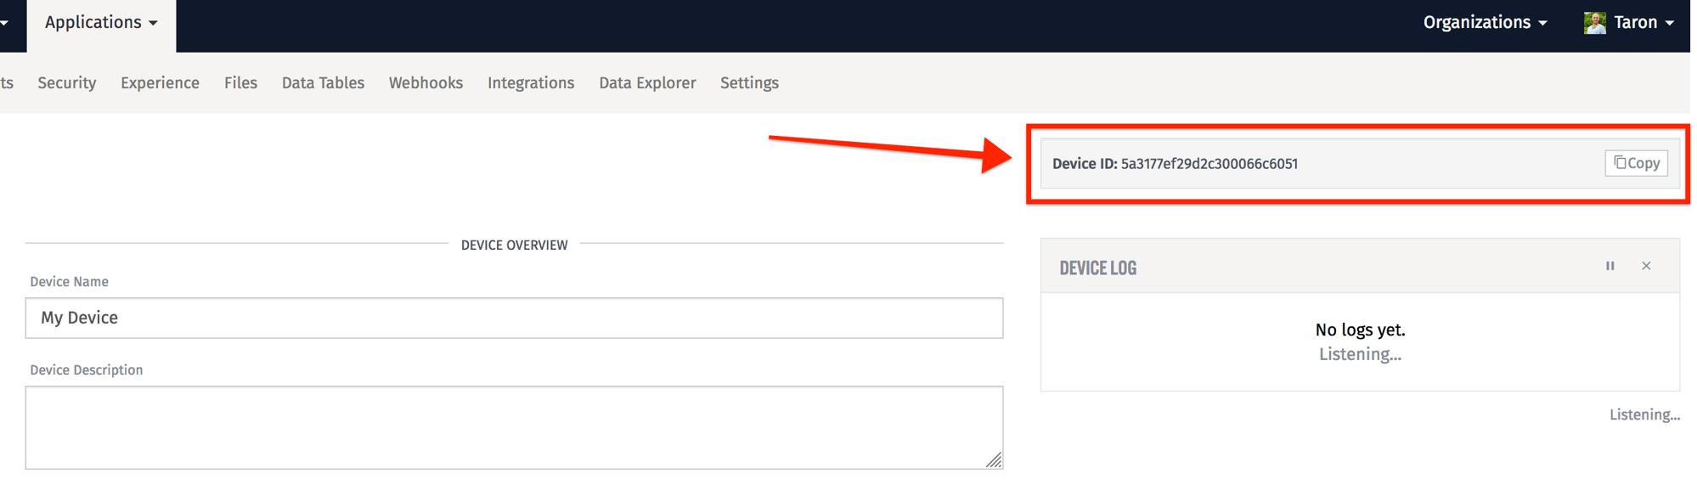Open the Applications dropdown menu
The height and width of the screenshot is (502, 1697).
(x=101, y=23)
